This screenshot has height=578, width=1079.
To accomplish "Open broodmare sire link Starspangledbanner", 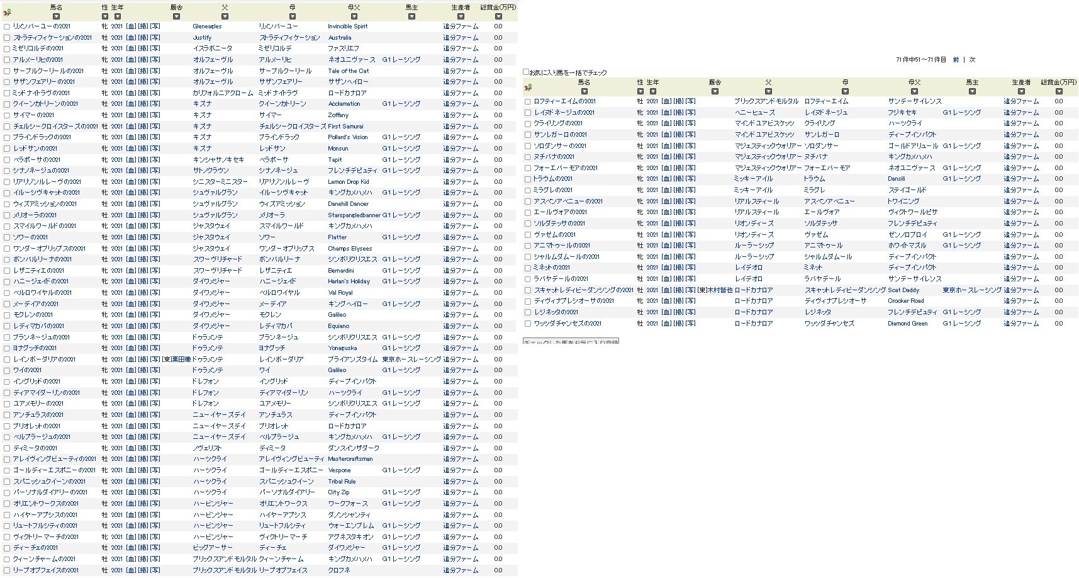I will click(354, 215).
